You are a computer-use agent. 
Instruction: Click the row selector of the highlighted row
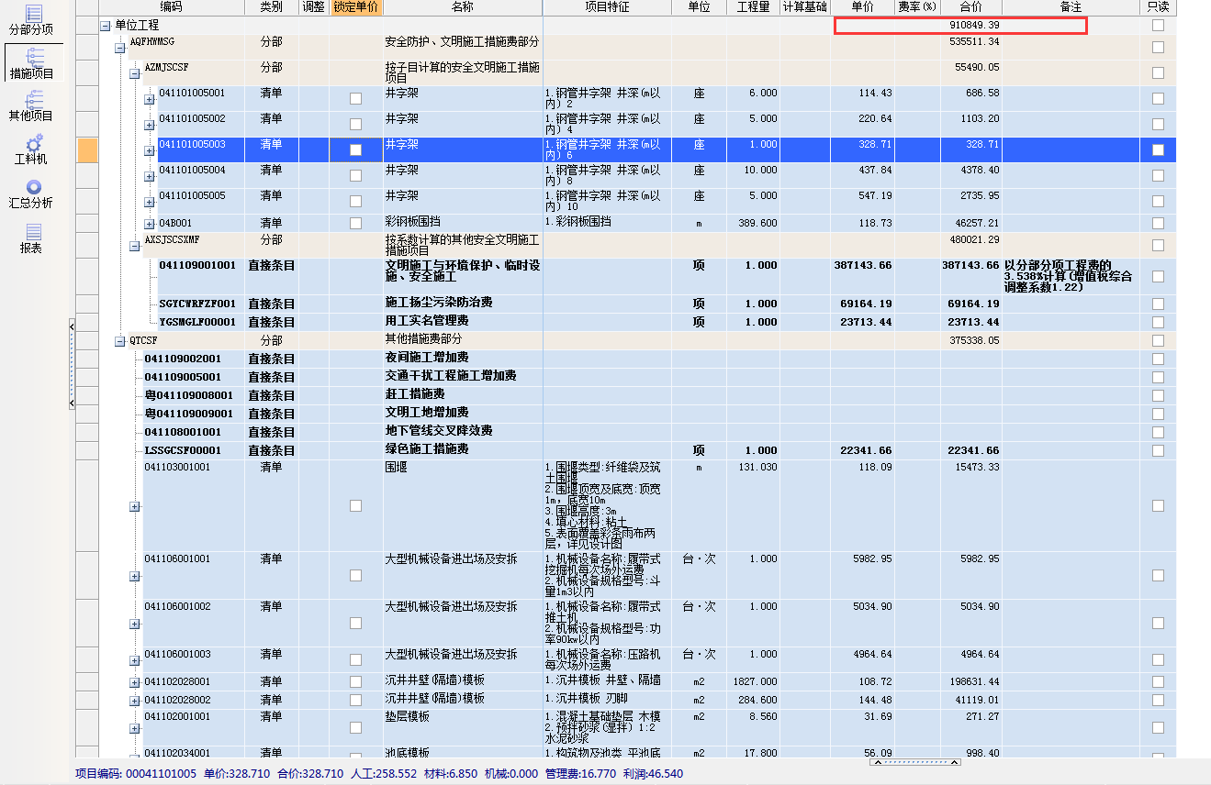(86, 150)
